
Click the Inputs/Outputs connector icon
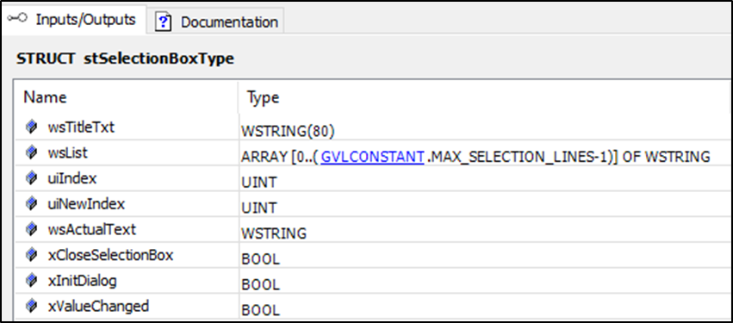tap(17, 18)
